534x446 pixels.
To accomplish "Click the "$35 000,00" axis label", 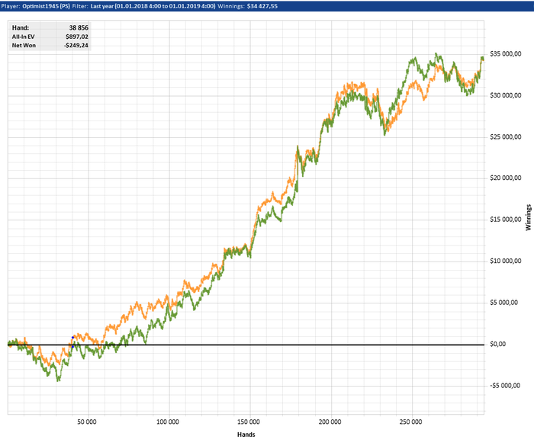I will pyautogui.click(x=506, y=54).
